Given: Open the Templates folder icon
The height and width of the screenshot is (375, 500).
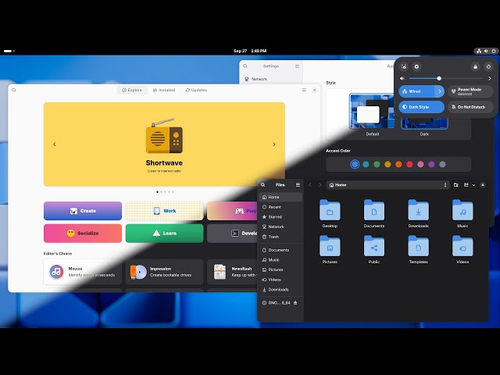Looking at the screenshot, I should 418,246.
